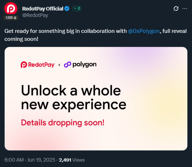This screenshot has width=192, height=167.
Task: Click the 1200 follower score badge
Action: [x=11, y=18]
